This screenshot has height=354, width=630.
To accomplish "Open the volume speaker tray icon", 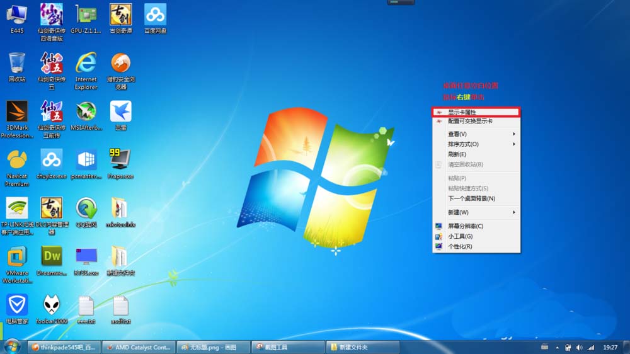I will pos(579,348).
